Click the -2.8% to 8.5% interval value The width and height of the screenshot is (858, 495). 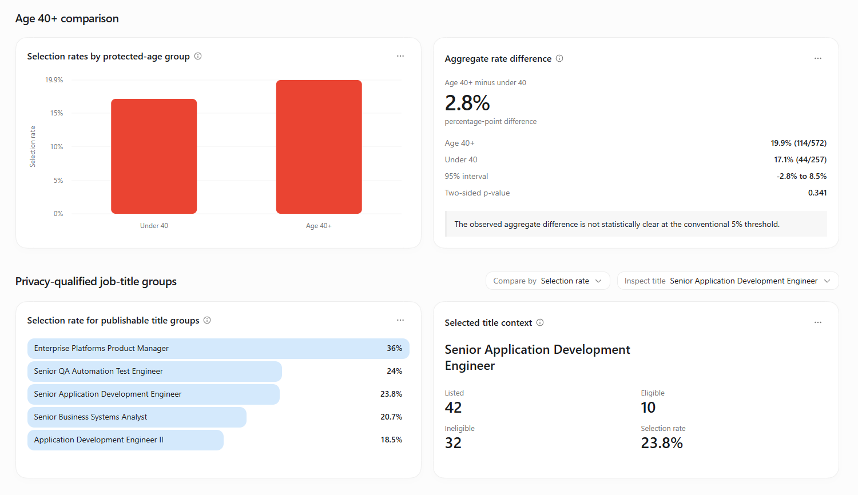801,176
